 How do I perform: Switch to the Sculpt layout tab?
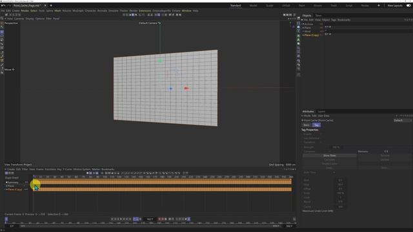click(x=270, y=6)
